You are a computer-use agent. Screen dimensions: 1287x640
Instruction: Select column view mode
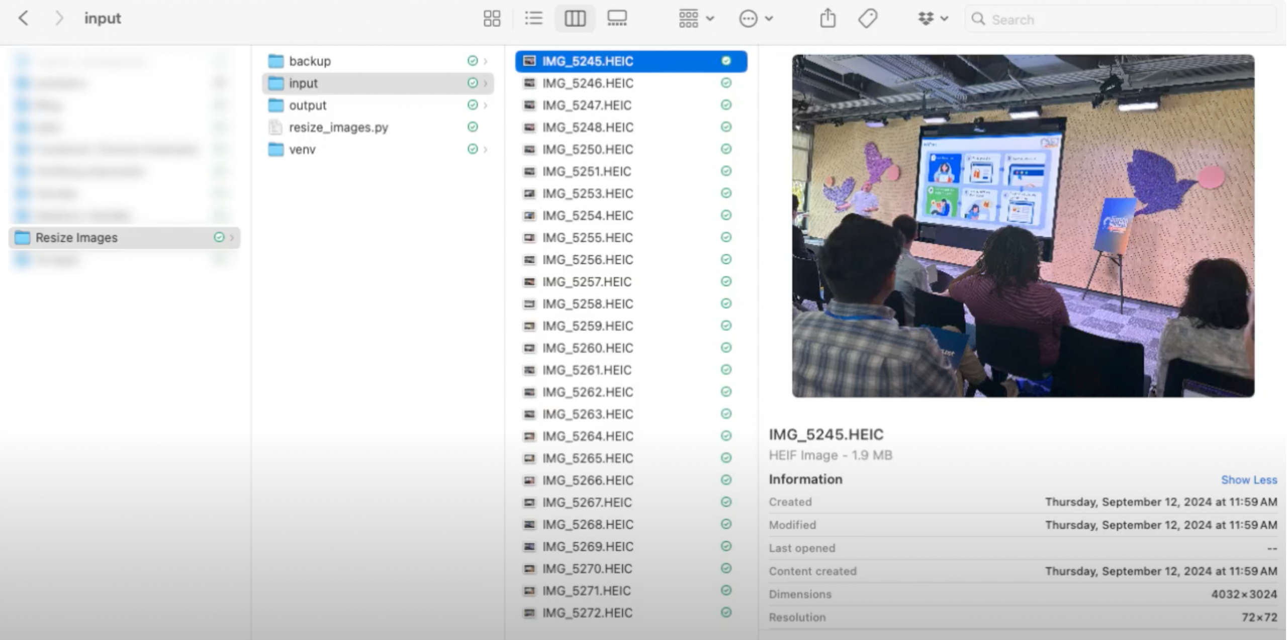tap(575, 19)
